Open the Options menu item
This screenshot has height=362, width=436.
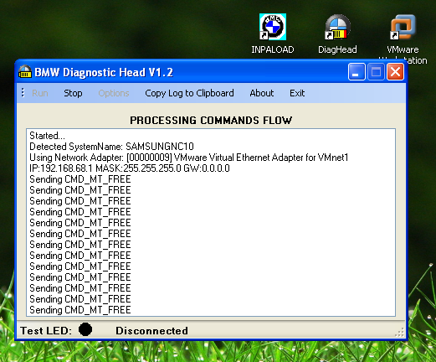click(x=114, y=93)
